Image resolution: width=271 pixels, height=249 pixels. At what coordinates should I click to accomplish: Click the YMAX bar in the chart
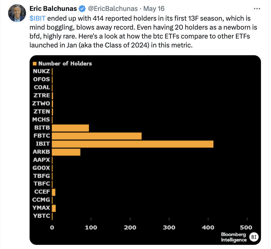pos(54,208)
